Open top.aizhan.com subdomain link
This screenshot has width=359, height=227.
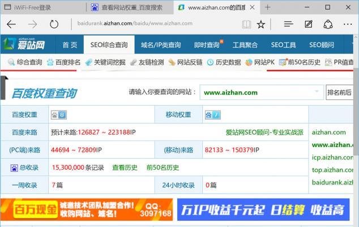pyautogui.click(x=332, y=170)
